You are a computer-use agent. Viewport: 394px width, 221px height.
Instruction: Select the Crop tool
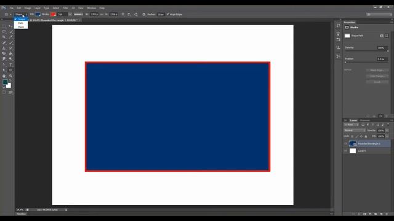click(4, 37)
